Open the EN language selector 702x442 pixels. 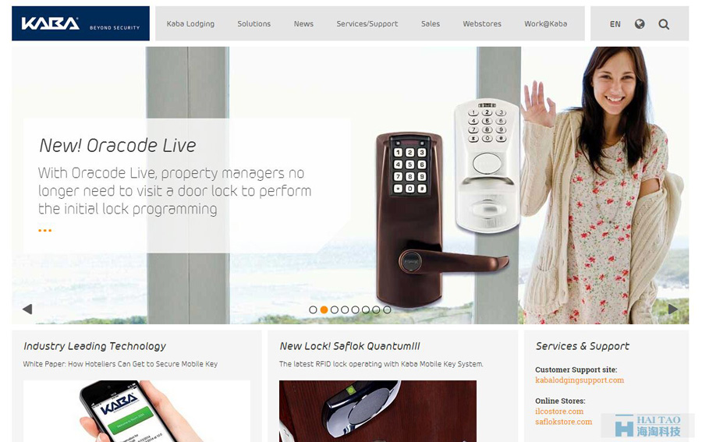click(x=615, y=24)
